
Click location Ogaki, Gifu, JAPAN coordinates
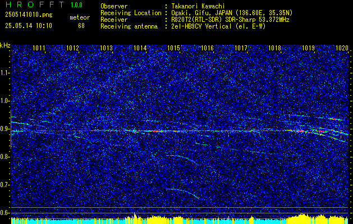(x=232, y=13)
